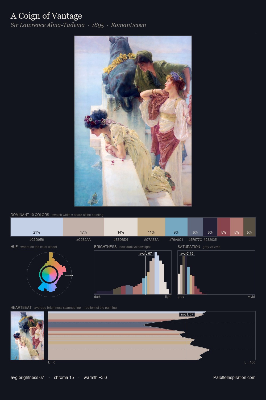
Task: Click hex code #C7AE8A
Action: pos(151,240)
